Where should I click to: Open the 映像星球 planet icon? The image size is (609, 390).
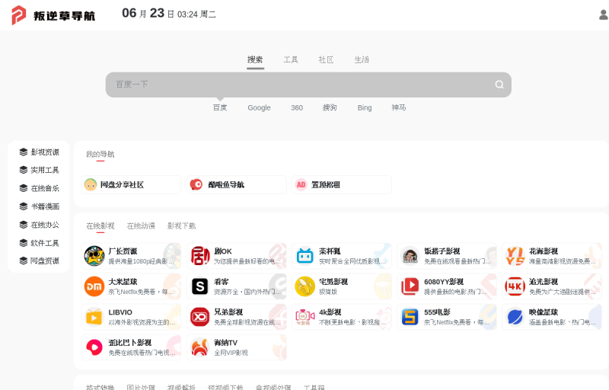coord(515,317)
